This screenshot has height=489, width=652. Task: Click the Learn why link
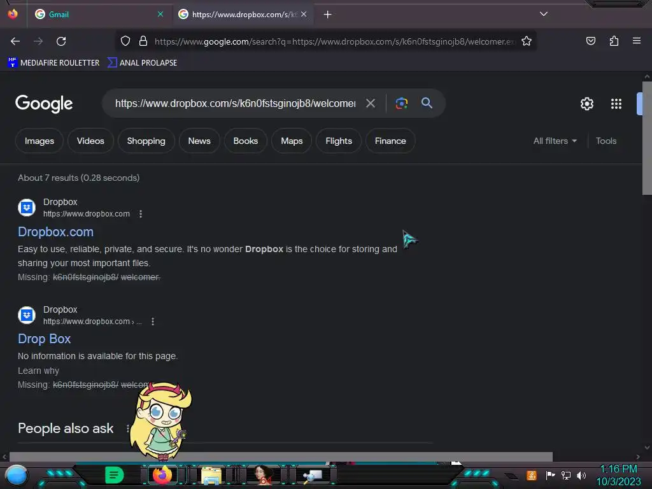(x=39, y=371)
